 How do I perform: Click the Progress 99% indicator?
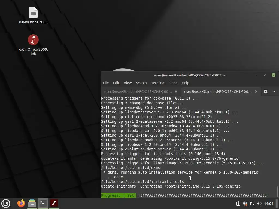(118, 195)
